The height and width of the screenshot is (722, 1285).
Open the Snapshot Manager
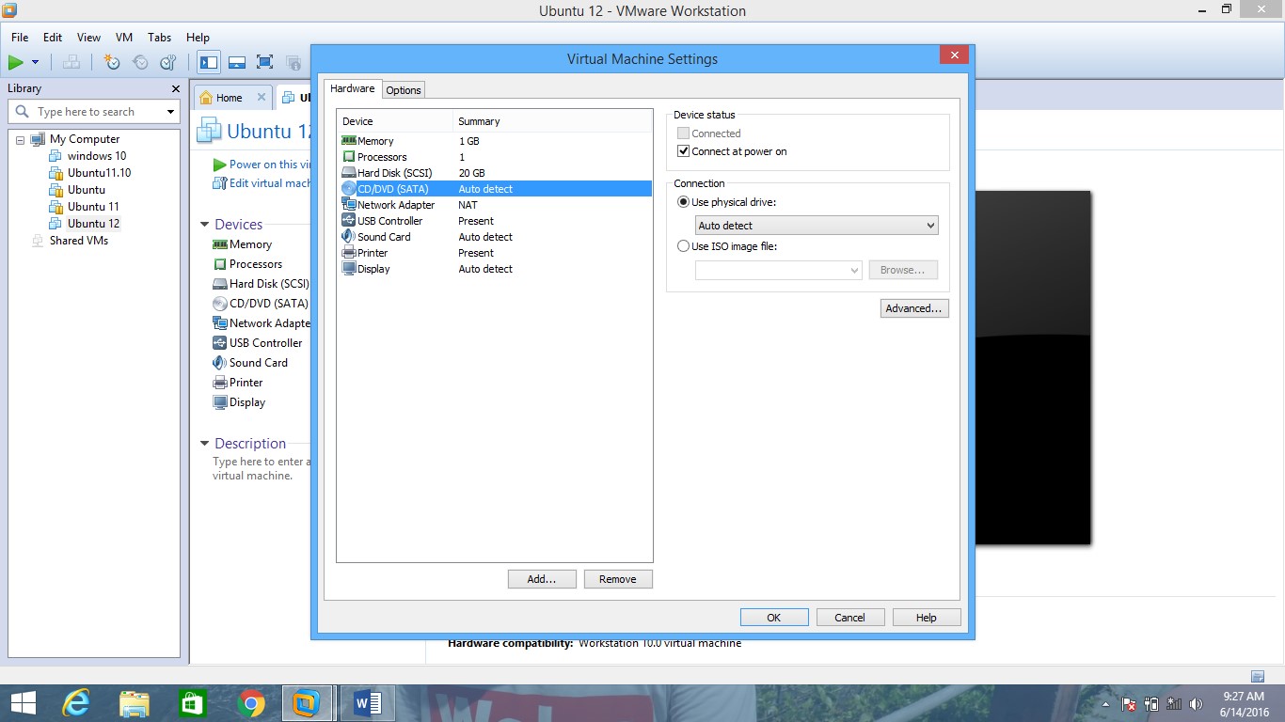168,62
